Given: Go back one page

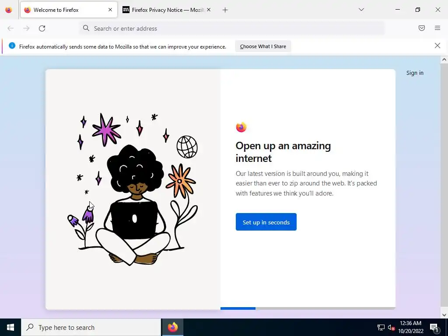Looking at the screenshot, I should 10,28.
